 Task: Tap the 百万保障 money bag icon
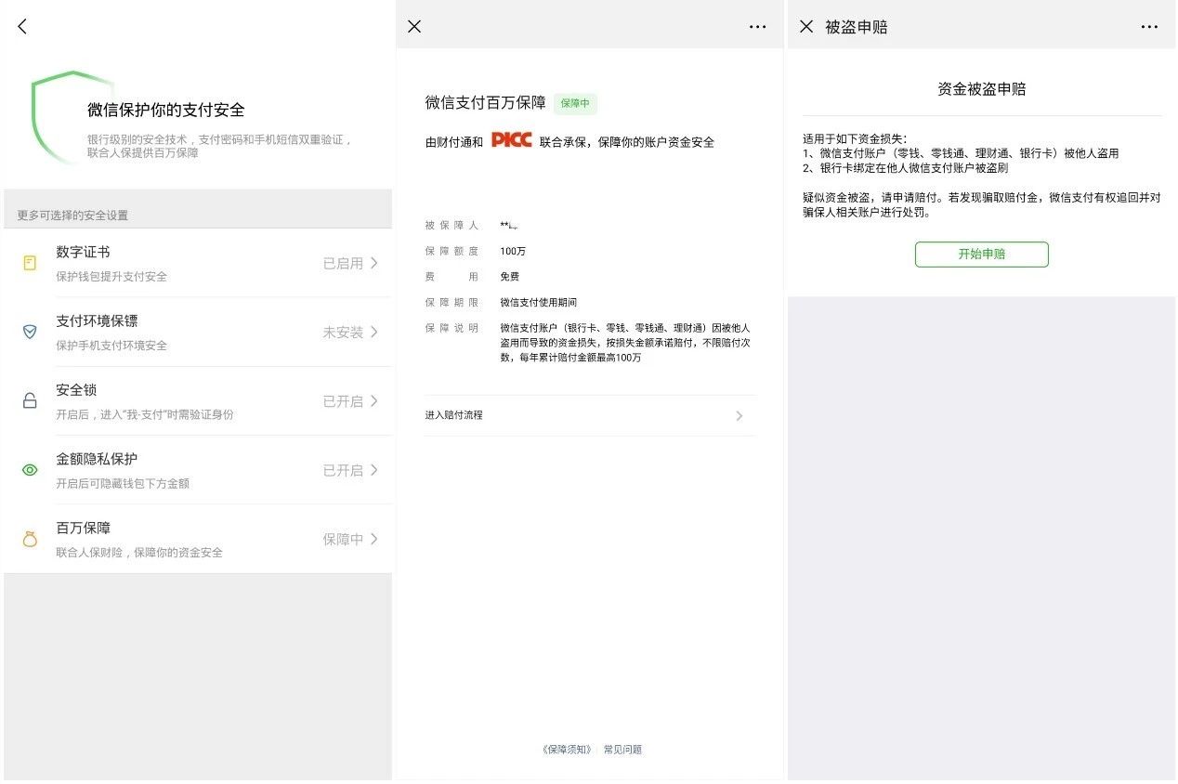[30, 539]
